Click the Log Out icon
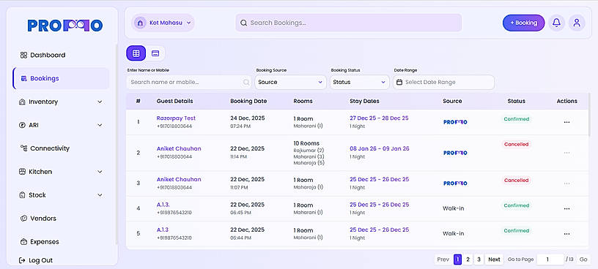This screenshot has height=269, width=598. (x=22, y=260)
